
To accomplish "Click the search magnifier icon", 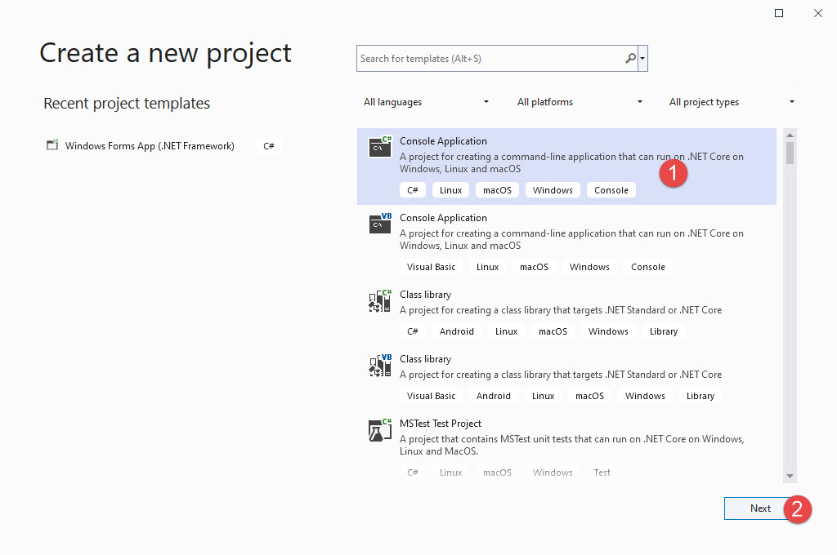I will (629, 58).
